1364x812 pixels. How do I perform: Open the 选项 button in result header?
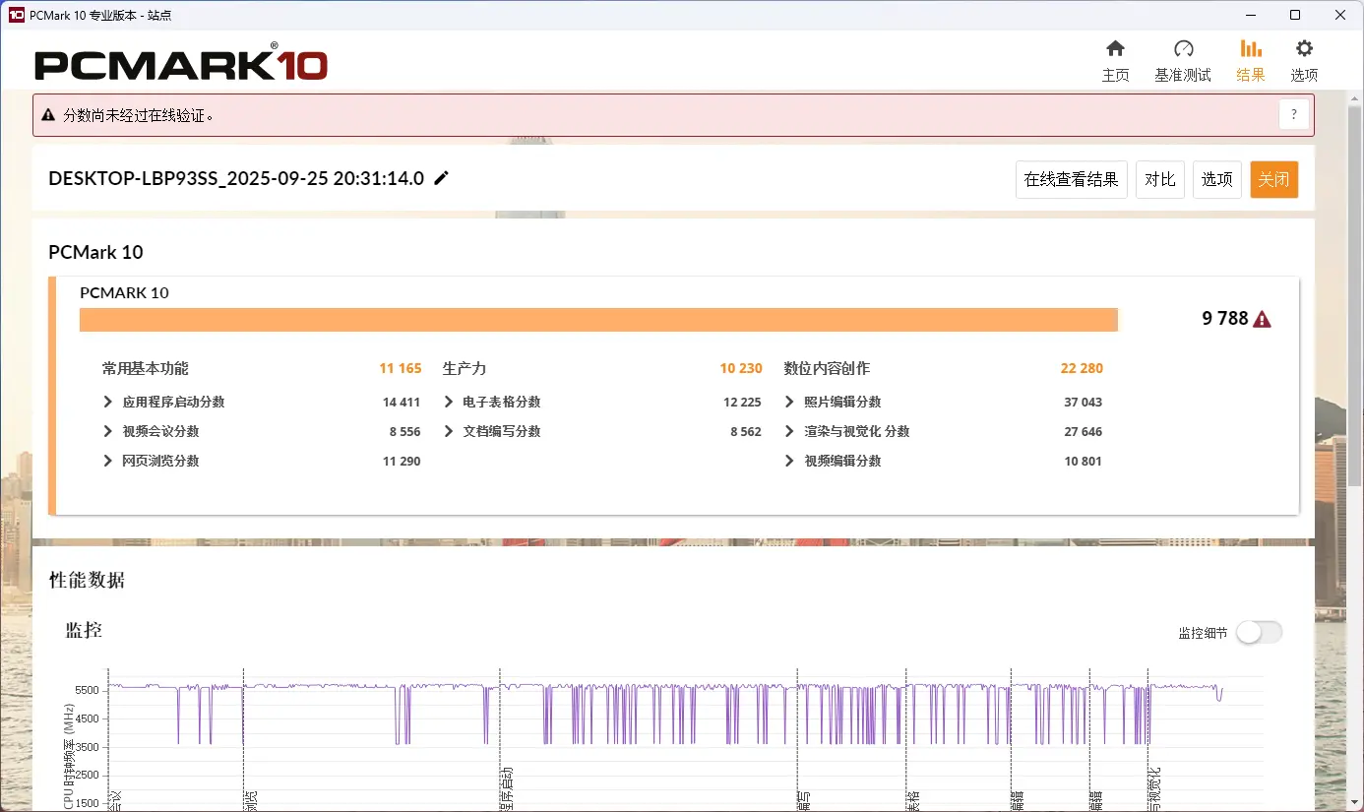[1217, 180]
